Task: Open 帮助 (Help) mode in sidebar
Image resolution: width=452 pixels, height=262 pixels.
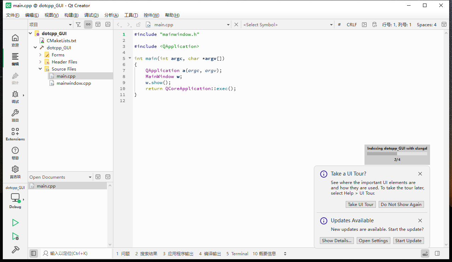Action: click(x=15, y=153)
